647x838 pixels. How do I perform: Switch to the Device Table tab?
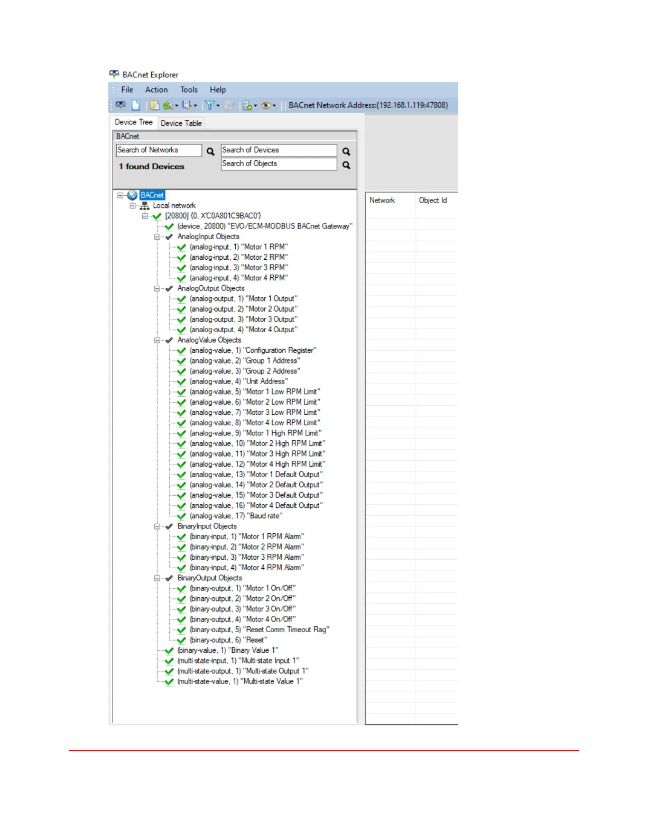181,123
